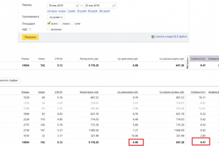Click the CTR value 4.82
The height and width of the screenshot is (146, 219).
coord(60,114)
